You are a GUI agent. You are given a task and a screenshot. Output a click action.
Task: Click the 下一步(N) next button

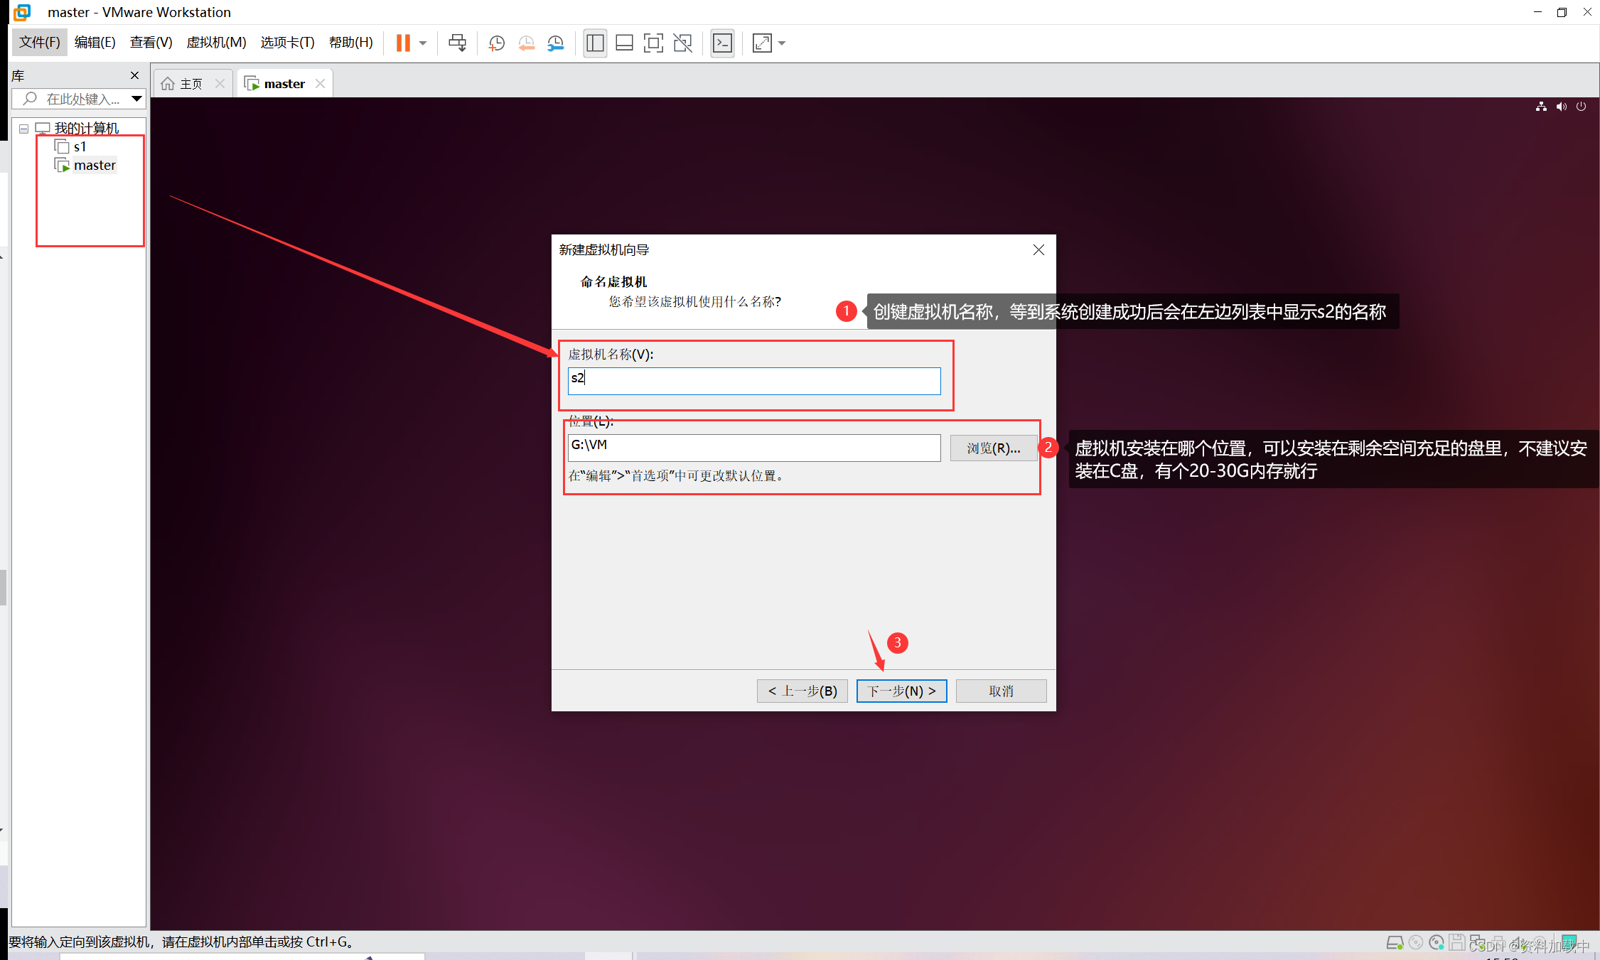tap(901, 691)
